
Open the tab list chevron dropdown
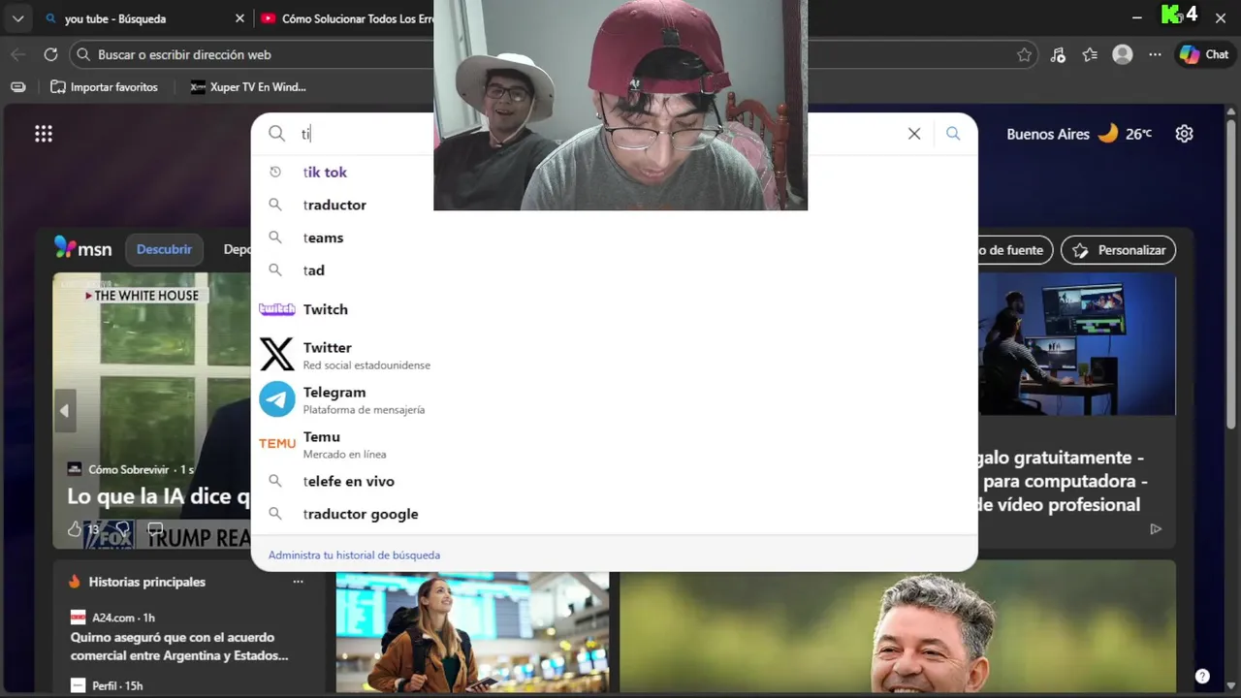point(17,18)
